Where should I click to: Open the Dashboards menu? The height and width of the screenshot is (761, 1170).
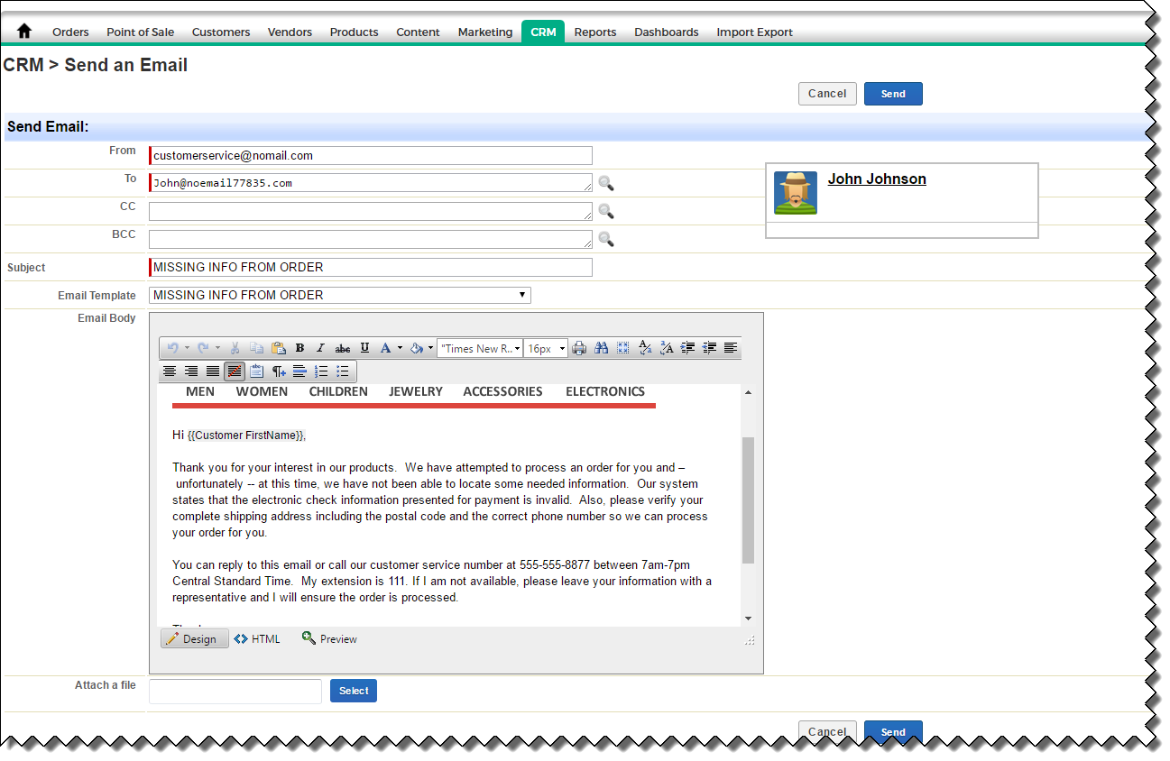(x=666, y=32)
